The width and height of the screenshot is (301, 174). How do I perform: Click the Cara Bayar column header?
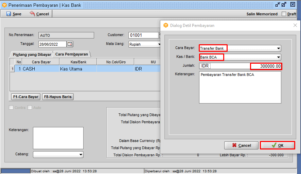click(x=41, y=62)
